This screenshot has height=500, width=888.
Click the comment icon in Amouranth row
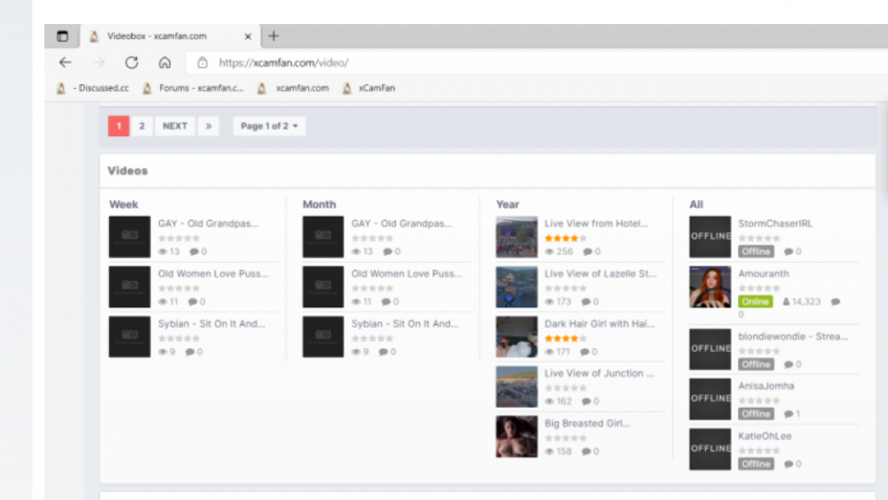click(x=836, y=302)
